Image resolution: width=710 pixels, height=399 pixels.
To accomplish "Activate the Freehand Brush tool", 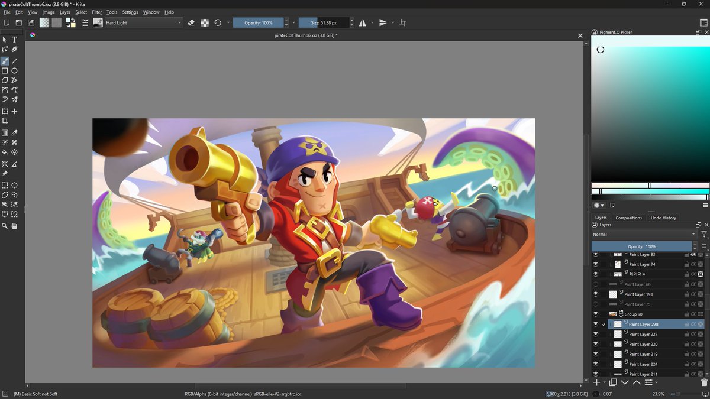I will point(5,61).
